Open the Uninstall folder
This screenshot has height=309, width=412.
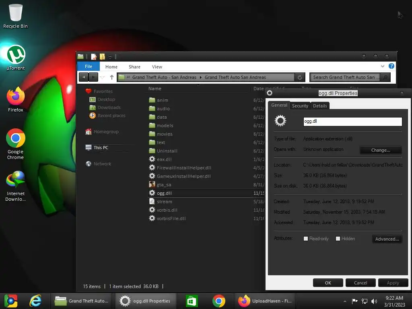click(x=167, y=151)
